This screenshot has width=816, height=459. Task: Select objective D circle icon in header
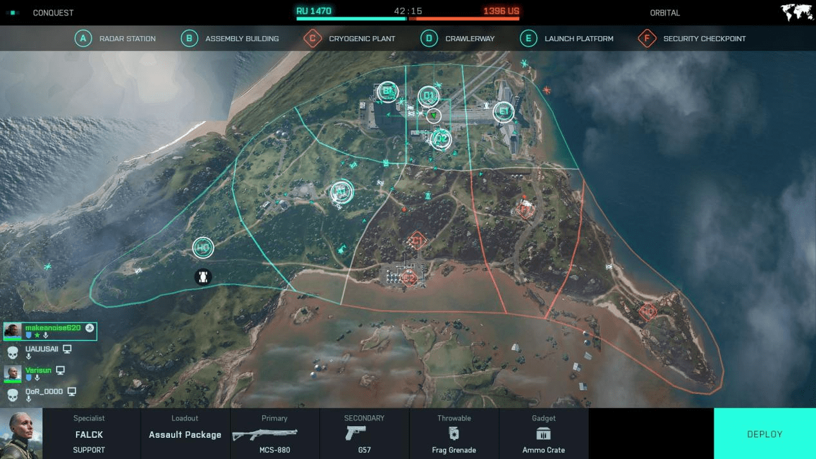click(x=429, y=39)
